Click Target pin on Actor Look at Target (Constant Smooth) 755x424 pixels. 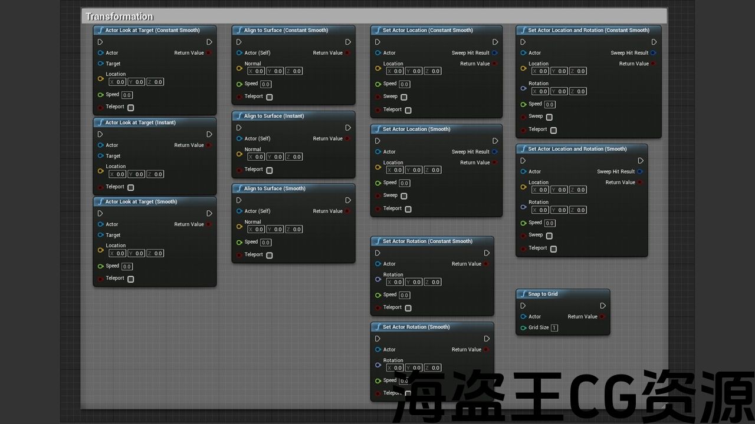coord(101,64)
